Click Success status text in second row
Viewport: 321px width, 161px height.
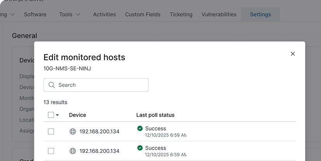156,148
